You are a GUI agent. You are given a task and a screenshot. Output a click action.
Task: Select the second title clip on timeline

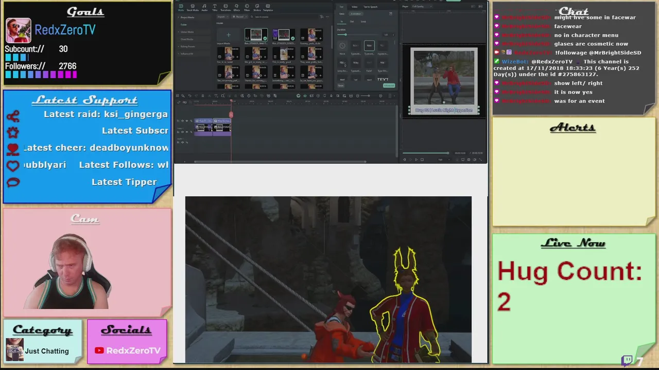[222, 121]
